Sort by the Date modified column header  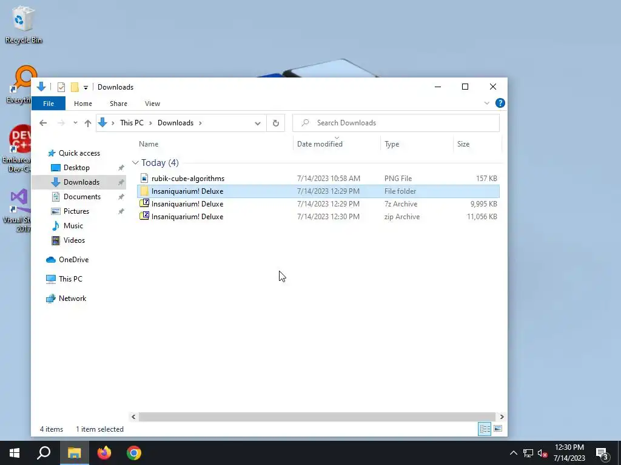(x=320, y=144)
